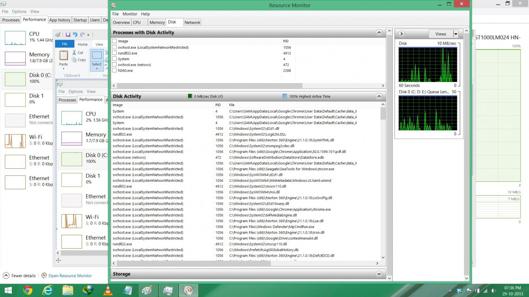Click Resource Monitor taskbar icon
529x297 pixels.
pos(188,290)
